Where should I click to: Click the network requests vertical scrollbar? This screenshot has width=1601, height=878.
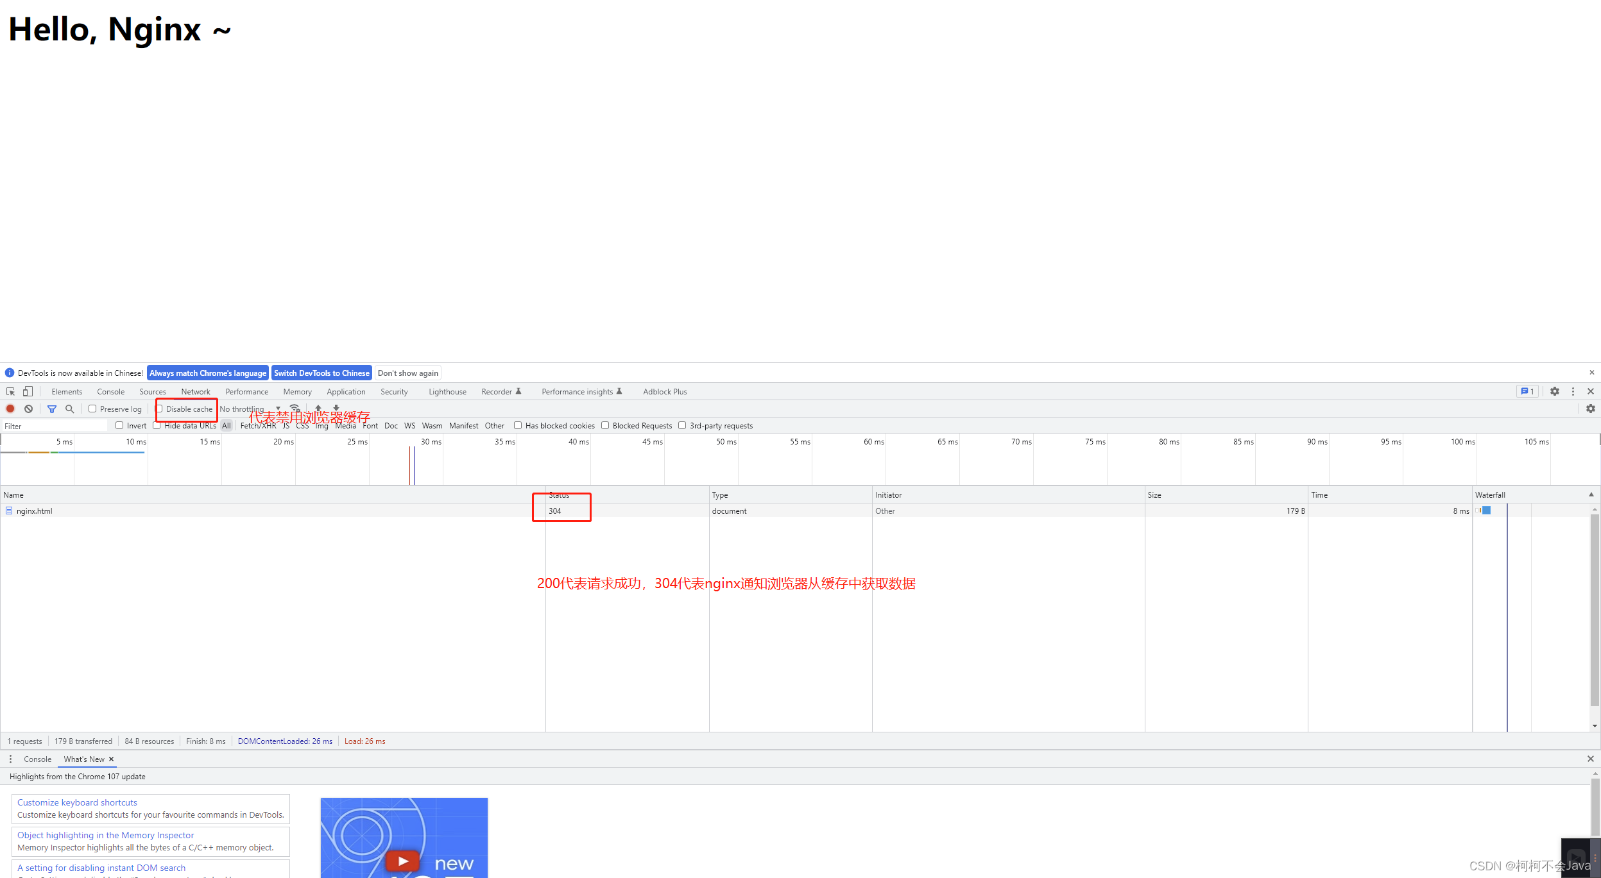click(x=1594, y=609)
